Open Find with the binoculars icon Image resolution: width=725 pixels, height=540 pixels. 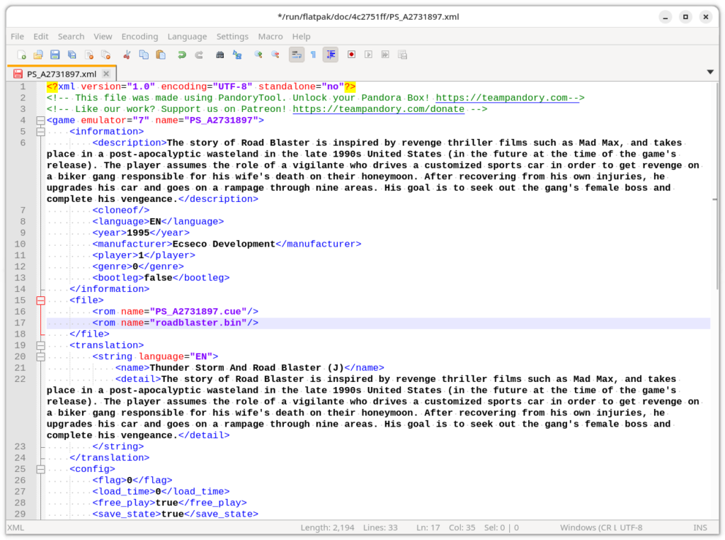pos(220,55)
